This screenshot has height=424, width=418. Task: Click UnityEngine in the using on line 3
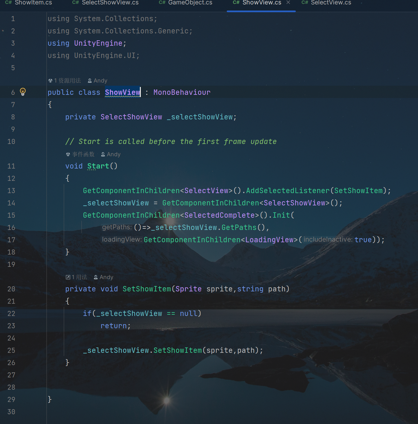click(x=98, y=43)
